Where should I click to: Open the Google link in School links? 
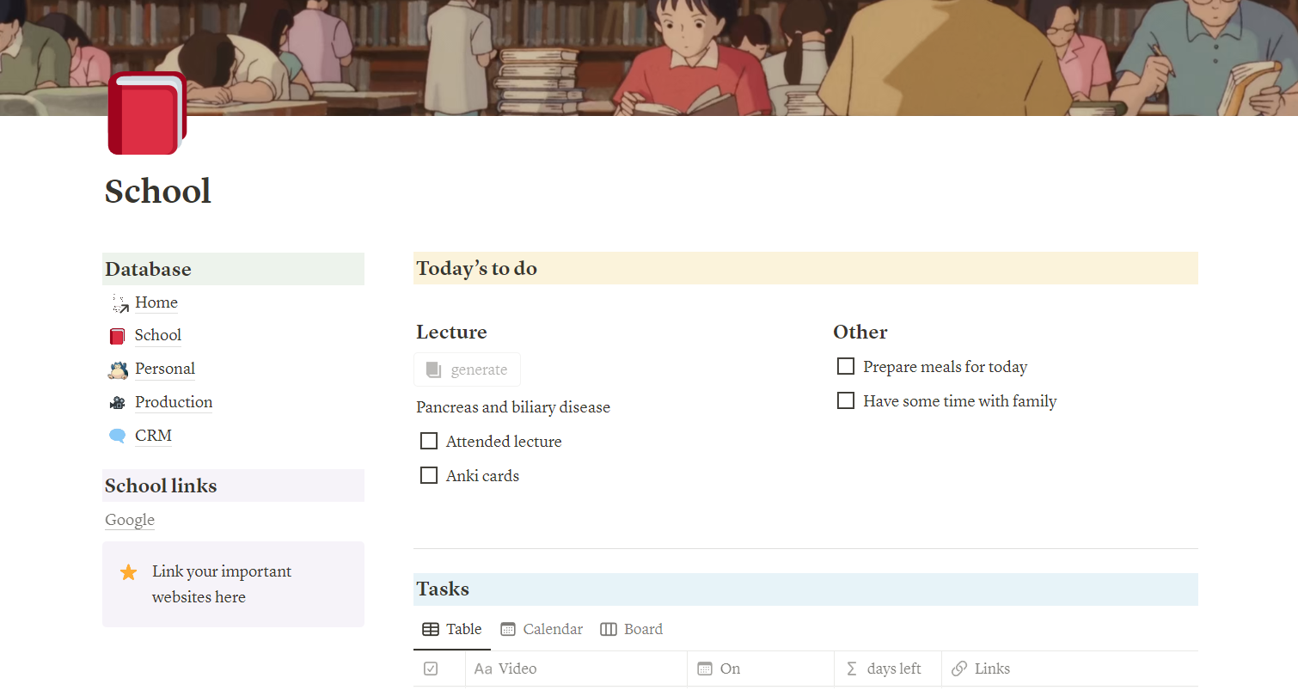coord(129,520)
